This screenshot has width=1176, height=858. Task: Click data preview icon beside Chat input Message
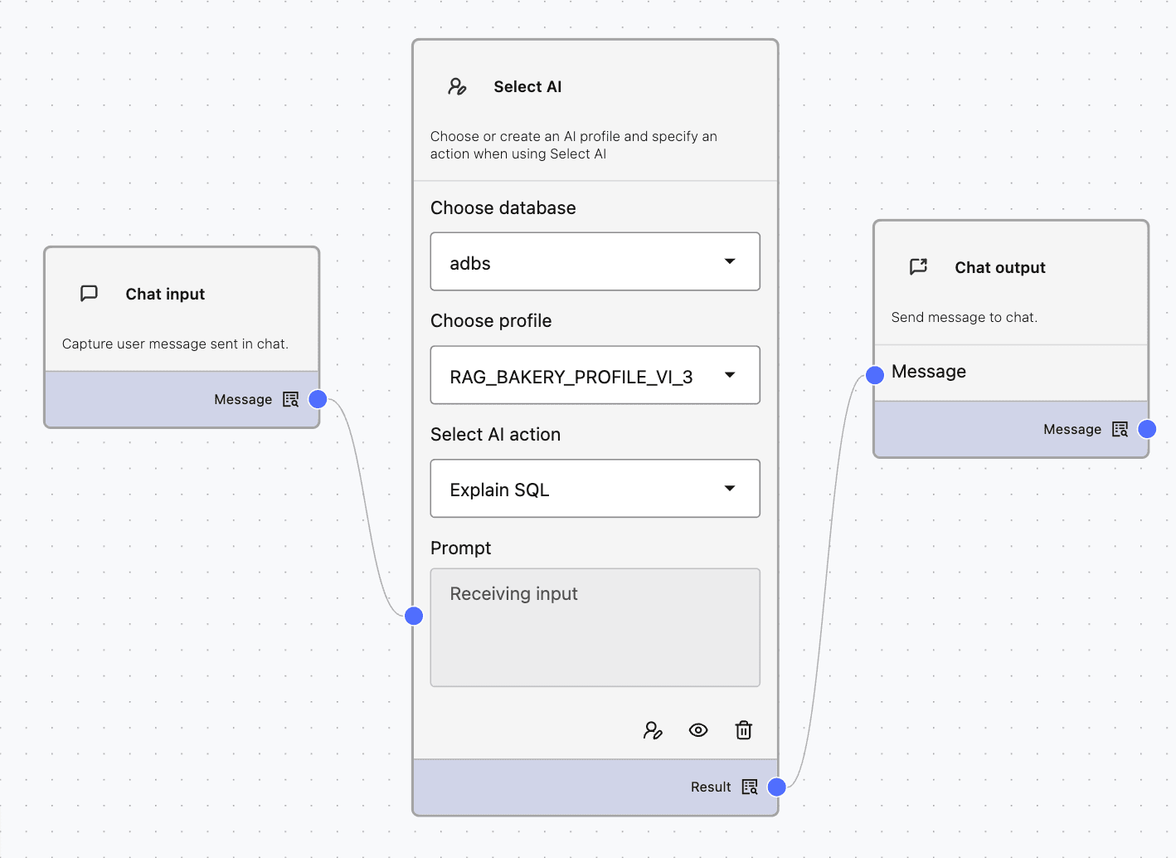coord(290,399)
